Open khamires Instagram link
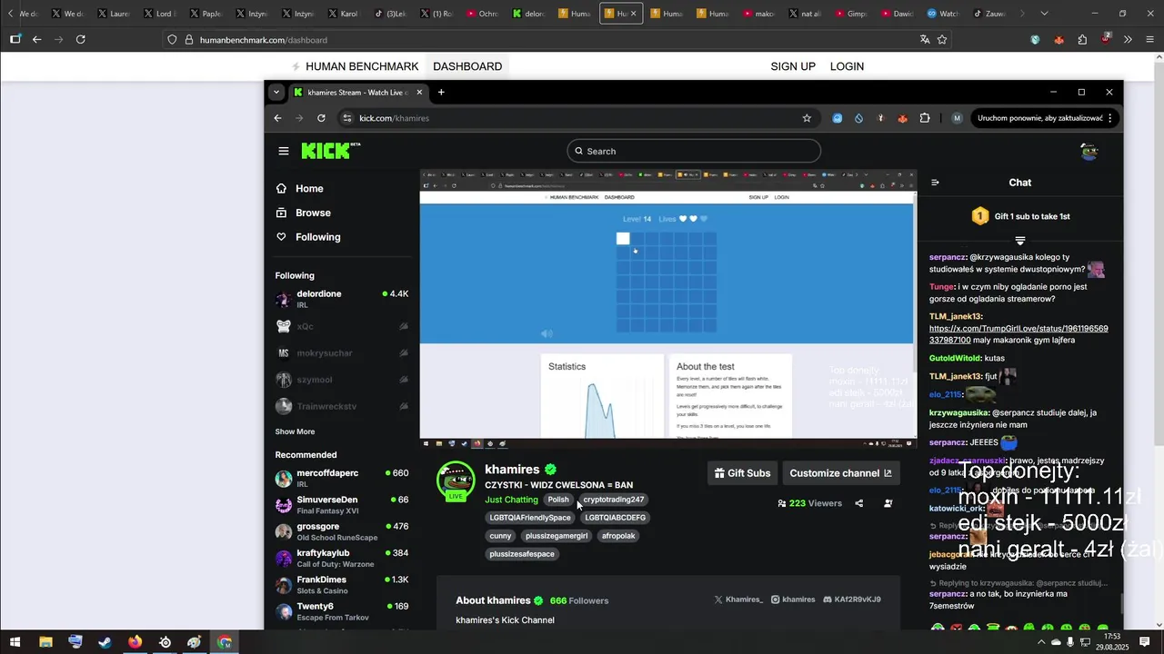1164x654 pixels. coord(792,599)
